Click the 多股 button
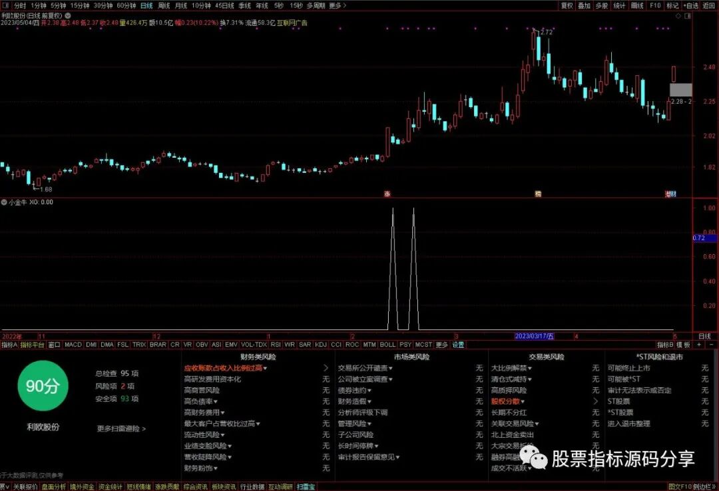This screenshot has width=719, height=491. [x=602, y=5]
